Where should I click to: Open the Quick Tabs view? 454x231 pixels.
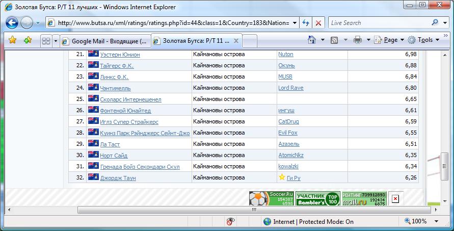pyautogui.click(x=45, y=41)
